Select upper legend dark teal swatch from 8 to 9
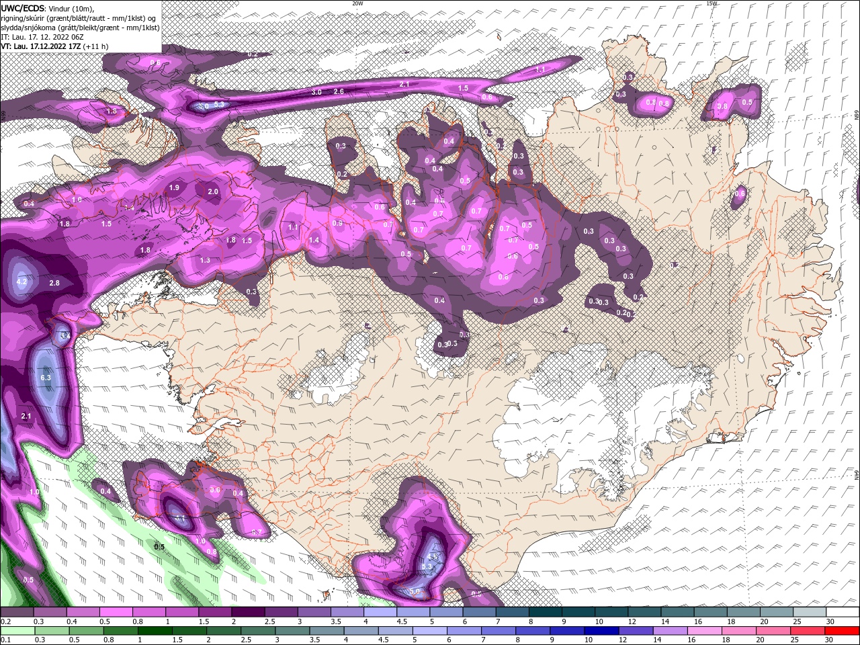 [x=545, y=612]
